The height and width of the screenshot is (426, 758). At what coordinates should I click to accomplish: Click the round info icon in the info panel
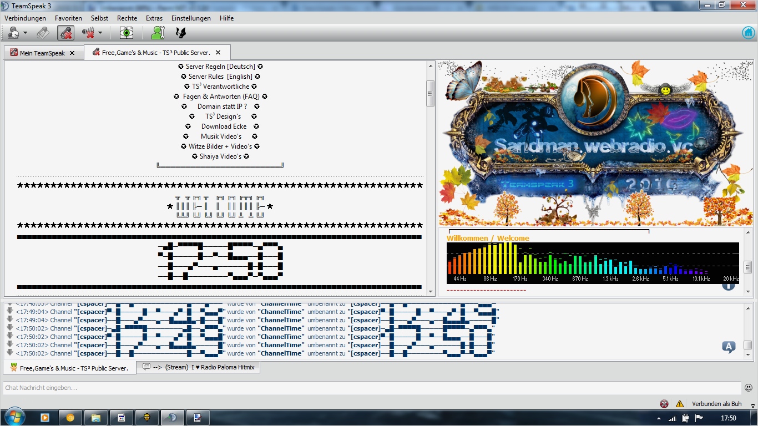728,286
